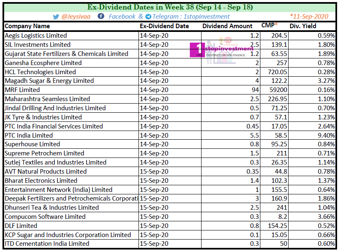The width and height of the screenshot is (340, 252).
Task: Click the *11-Sep-2020 date note
Action: 309,17
